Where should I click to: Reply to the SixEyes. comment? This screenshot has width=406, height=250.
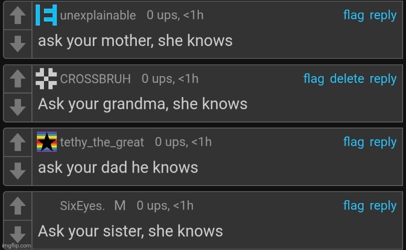coord(383,206)
